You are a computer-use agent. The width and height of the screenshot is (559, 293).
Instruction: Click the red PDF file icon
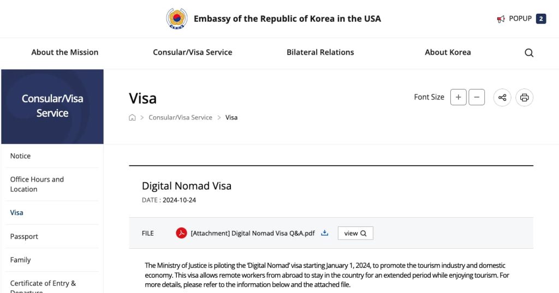coord(181,233)
